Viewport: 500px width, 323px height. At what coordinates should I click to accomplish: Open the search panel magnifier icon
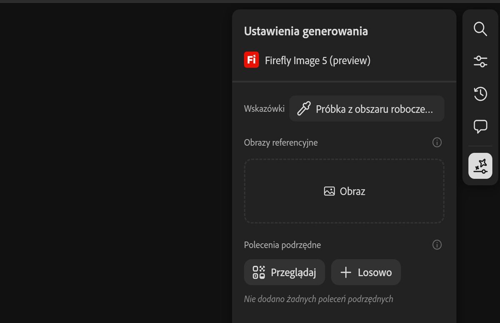[x=480, y=29]
